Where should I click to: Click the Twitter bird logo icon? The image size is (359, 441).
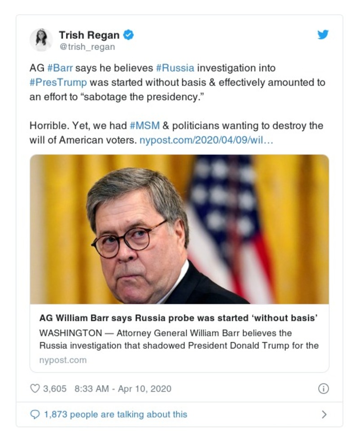pos(323,35)
